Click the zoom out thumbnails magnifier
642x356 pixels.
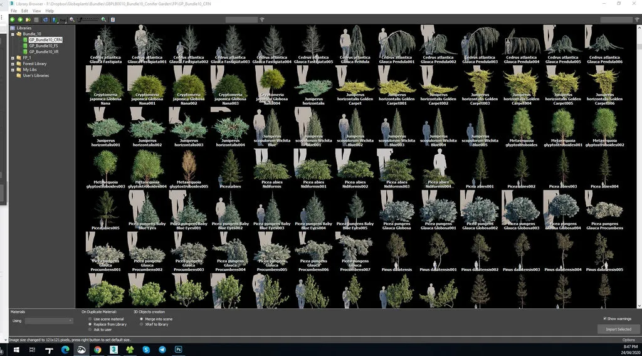point(72,19)
